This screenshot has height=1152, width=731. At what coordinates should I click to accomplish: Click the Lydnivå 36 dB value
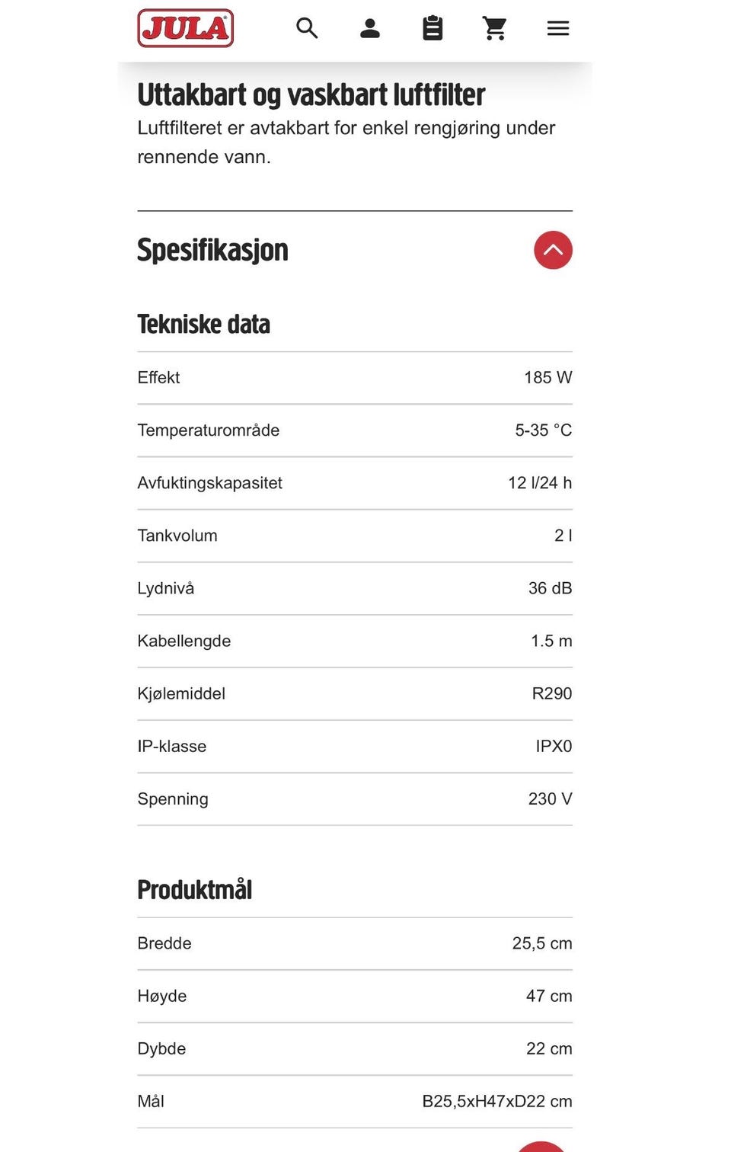click(x=550, y=588)
